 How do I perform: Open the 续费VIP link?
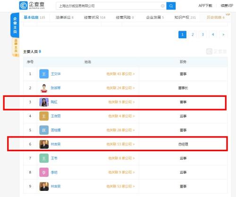[227, 6]
